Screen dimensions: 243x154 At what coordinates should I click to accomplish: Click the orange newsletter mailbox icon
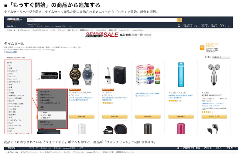pos(202,48)
